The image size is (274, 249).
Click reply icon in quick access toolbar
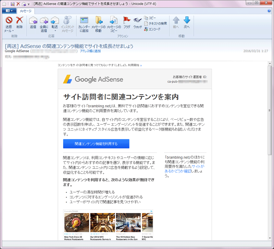point(24,4)
